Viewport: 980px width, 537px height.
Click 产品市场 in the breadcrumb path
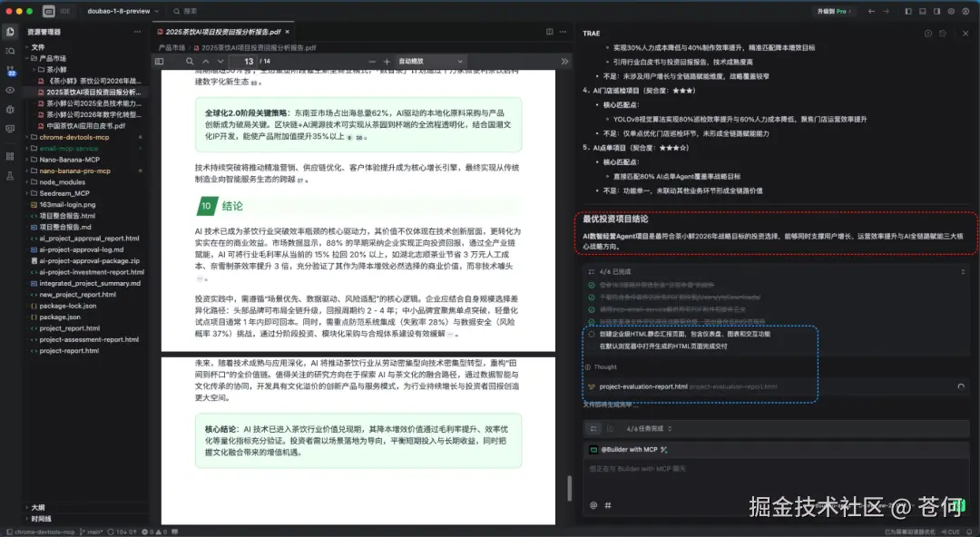tap(170, 46)
